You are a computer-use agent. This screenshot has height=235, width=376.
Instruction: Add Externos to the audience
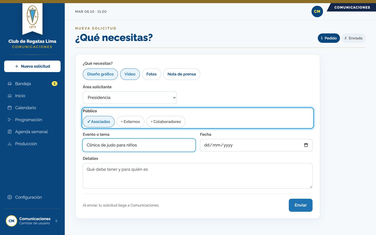tap(131, 122)
